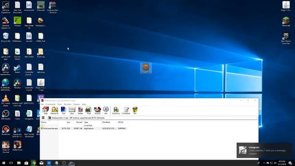Screen dimensions: 295x166
Task: Select the Rules of Survival desktop icon
Action: [x=6, y=147]
